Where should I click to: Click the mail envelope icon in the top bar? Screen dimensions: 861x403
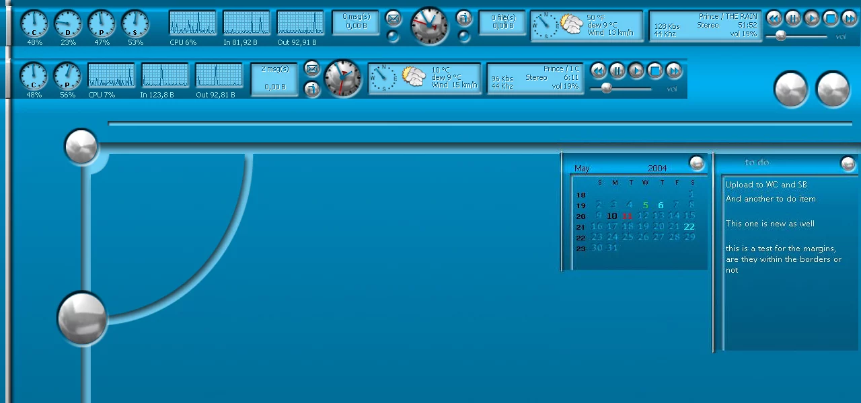click(394, 18)
